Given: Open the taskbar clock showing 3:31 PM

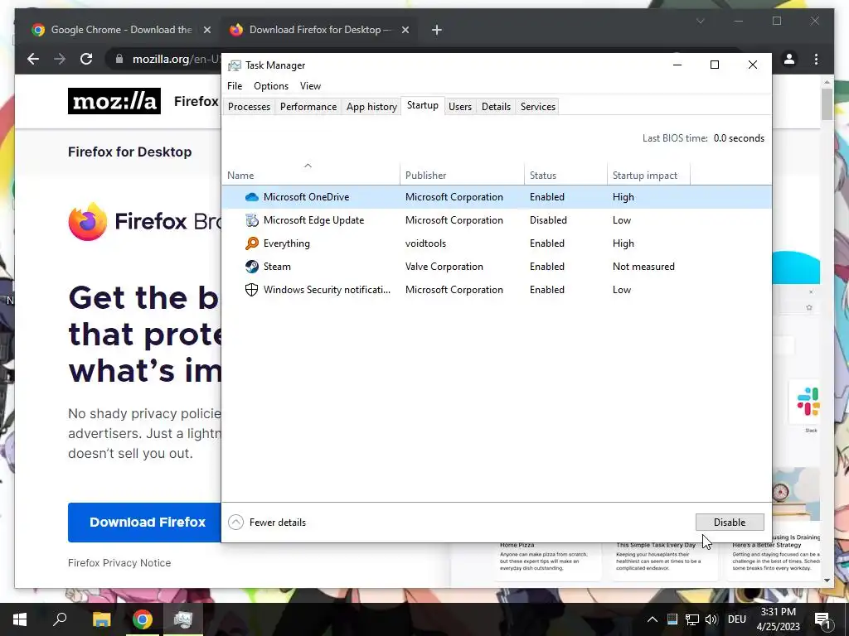Looking at the screenshot, I should coord(778,619).
